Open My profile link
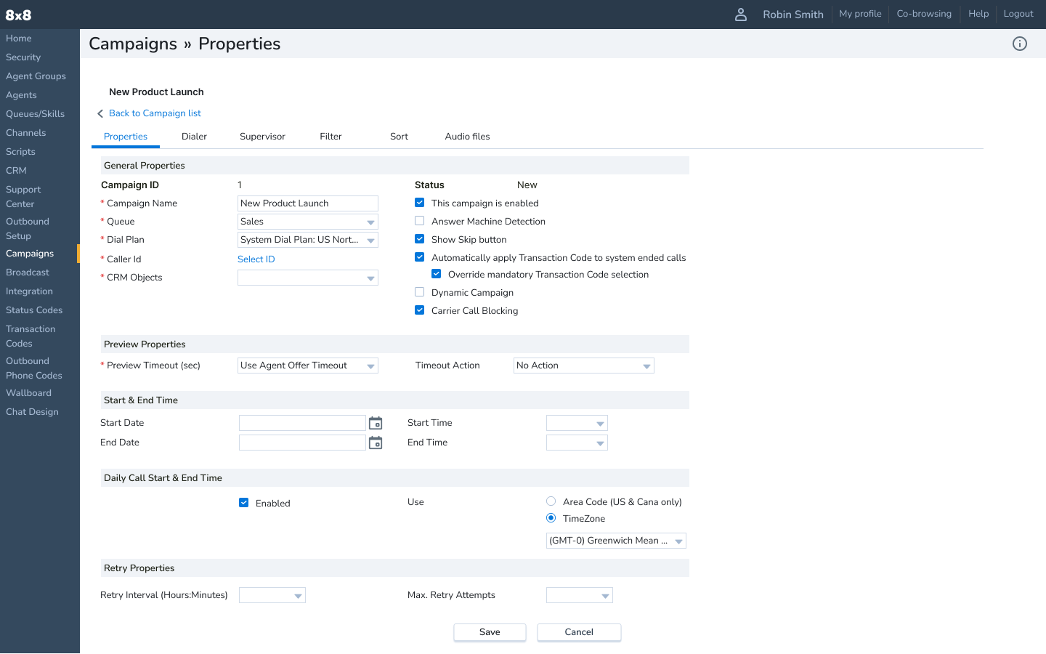This screenshot has width=1046, height=654. pos(860,14)
